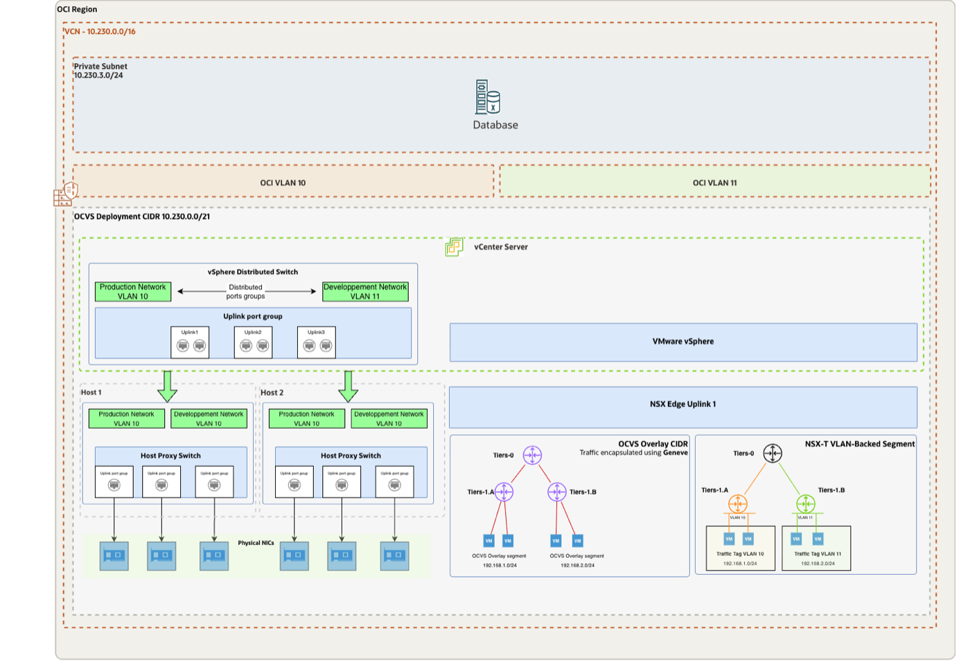
Task: Click the orange Tiers-1.A router icon
Action: [x=738, y=503]
